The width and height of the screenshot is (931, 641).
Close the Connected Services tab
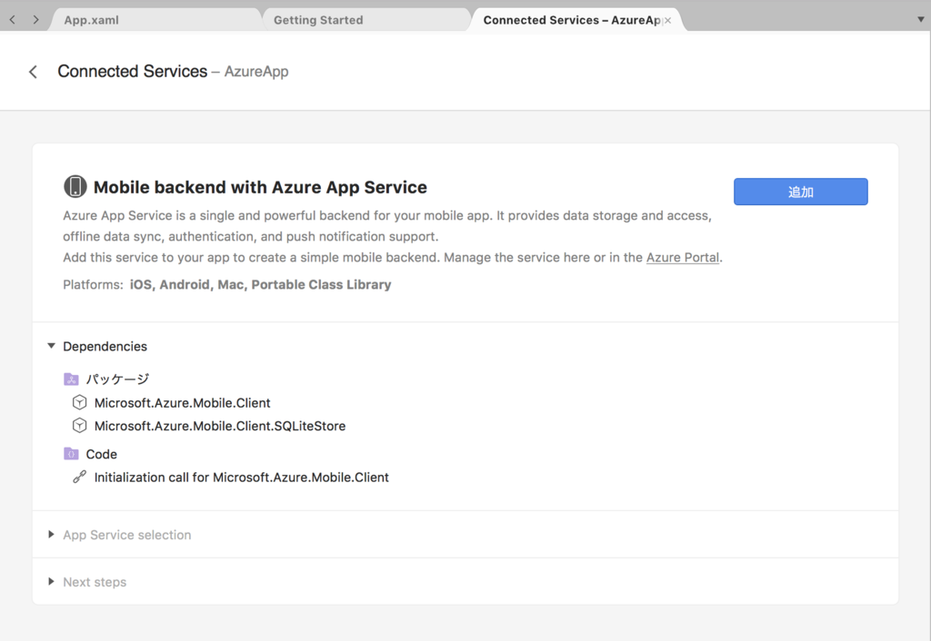[x=668, y=20]
